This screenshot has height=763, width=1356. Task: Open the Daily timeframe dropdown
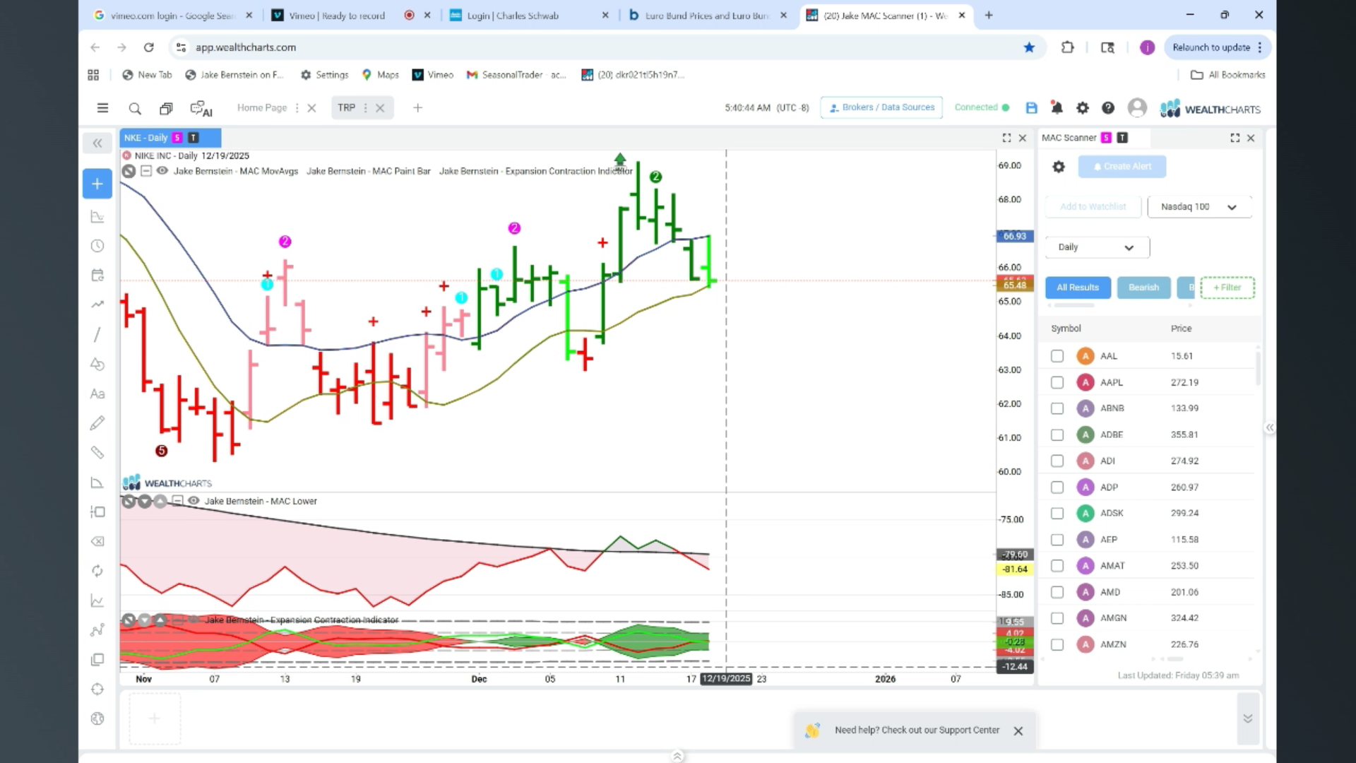click(1097, 247)
